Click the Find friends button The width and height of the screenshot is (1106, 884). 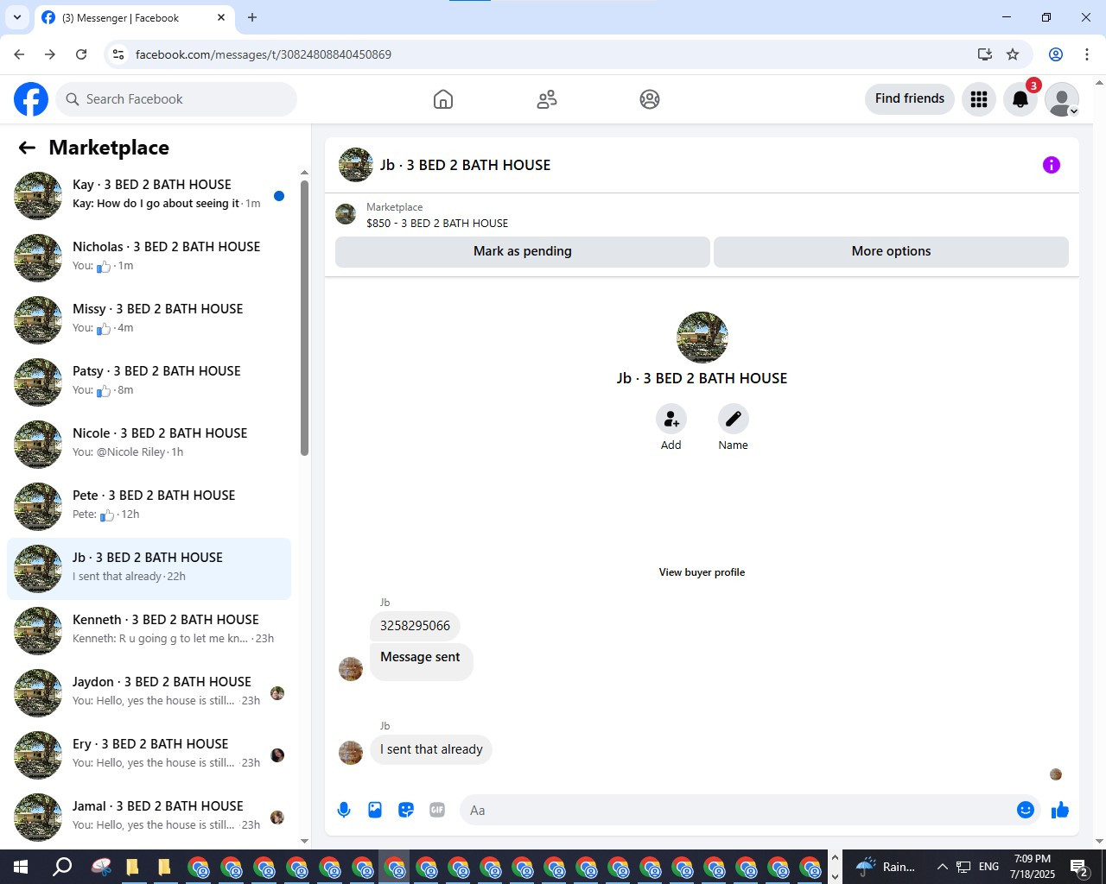tap(910, 98)
